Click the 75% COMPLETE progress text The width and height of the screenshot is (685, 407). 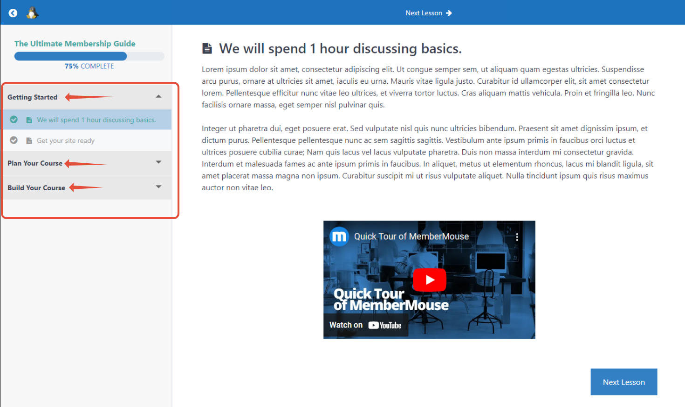[x=89, y=66]
